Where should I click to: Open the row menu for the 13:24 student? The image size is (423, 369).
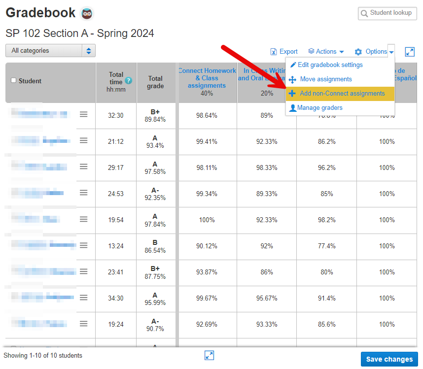84,245
